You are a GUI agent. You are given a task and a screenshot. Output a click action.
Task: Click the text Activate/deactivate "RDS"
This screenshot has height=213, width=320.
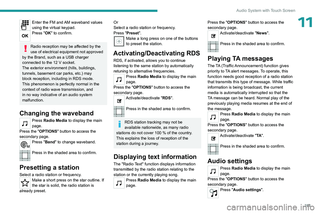pyautogui.click(x=150, y=98)
